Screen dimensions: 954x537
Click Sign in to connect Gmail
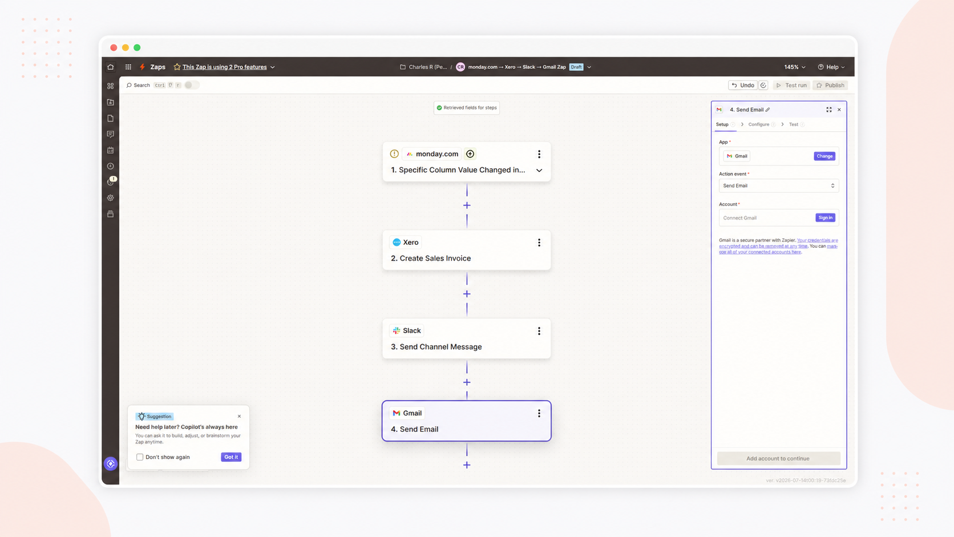tap(825, 217)
